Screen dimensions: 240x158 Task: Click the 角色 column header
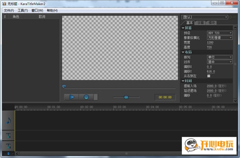pyautogui.click(x=16, y=17)
